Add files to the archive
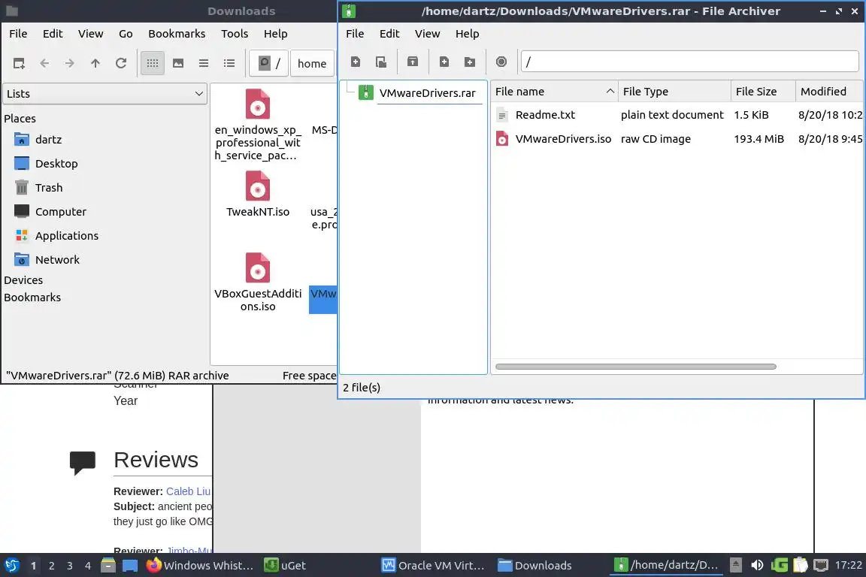 [444, 62]
